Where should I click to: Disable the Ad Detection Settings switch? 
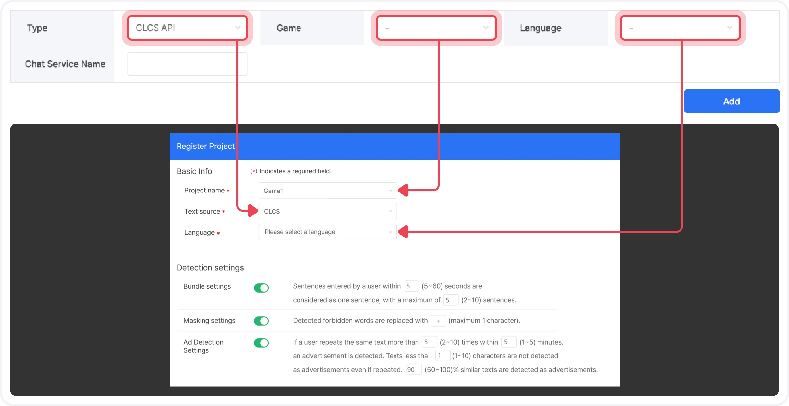(261, 343)
